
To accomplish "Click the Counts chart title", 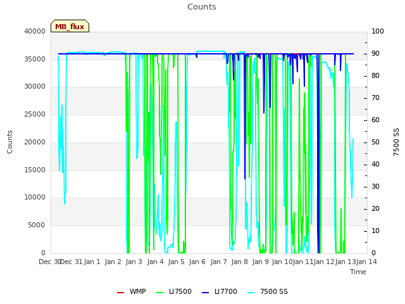I will coord(202,7).
